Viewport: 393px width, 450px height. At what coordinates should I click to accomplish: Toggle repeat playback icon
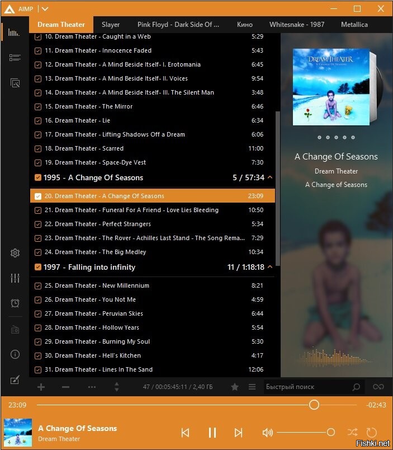pyautogui.click(x=372, y=432)
